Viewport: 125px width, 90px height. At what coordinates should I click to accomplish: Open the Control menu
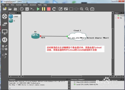coord(18,5)
